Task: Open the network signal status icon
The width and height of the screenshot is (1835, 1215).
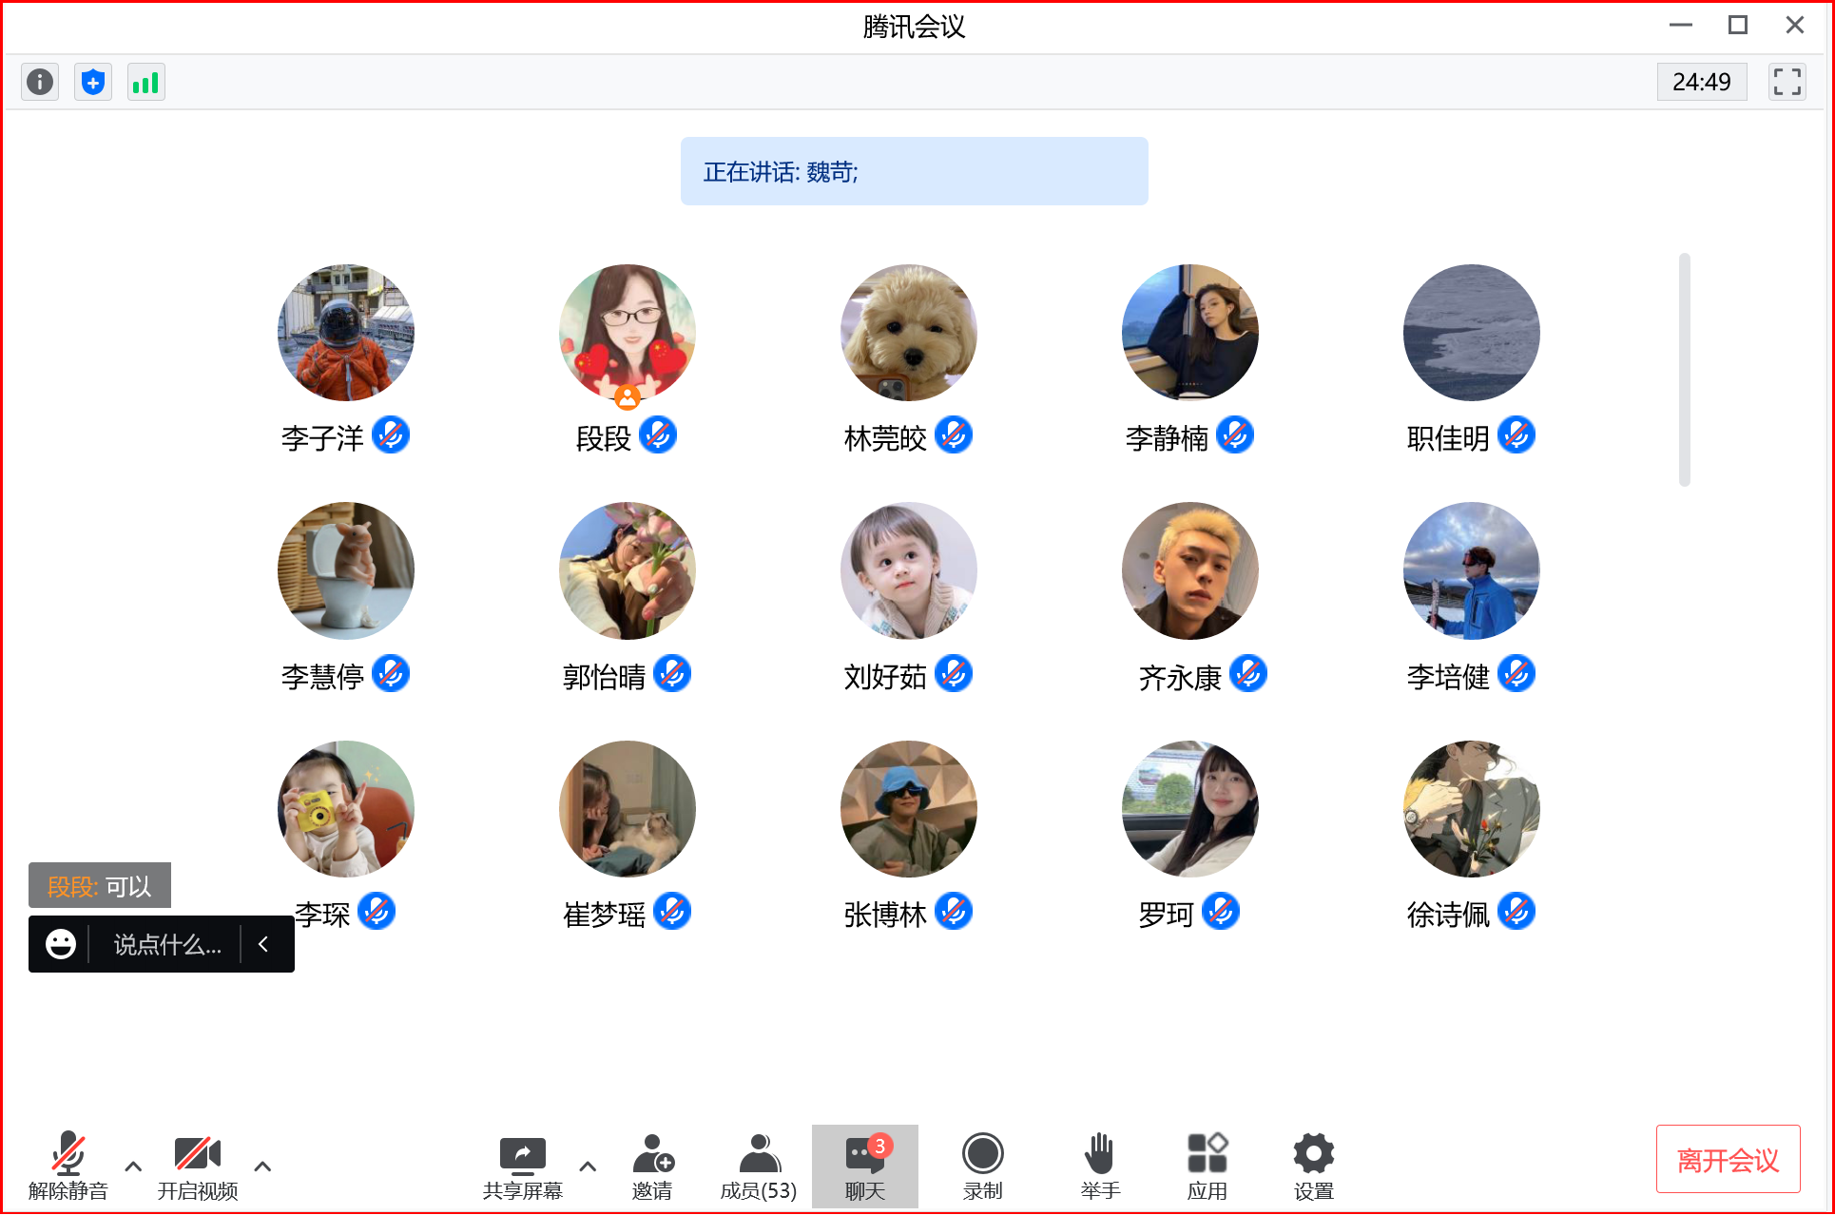Action: click(145, 82)
